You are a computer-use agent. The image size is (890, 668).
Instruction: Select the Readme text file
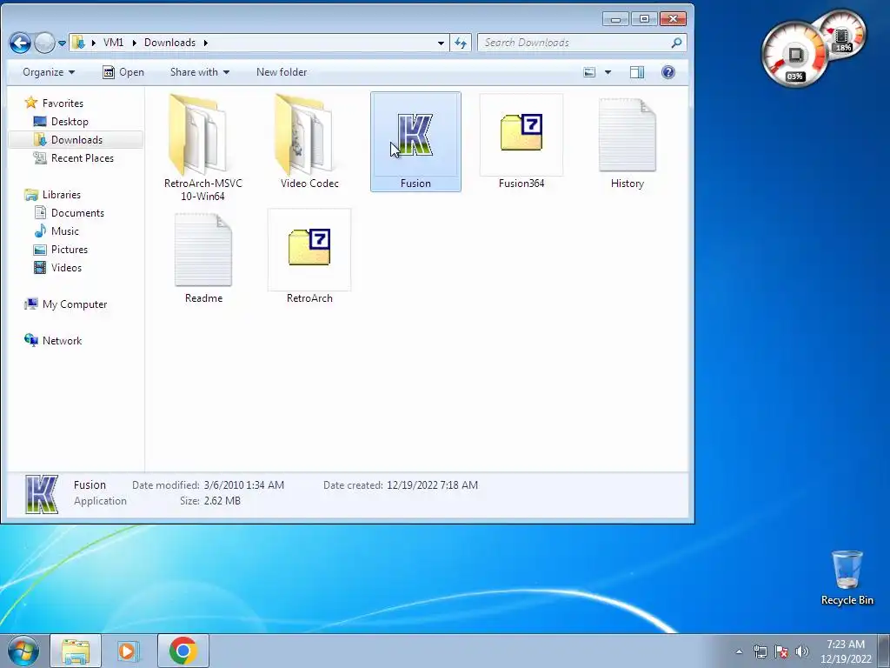pyautogui.click(x=203, y=257)
